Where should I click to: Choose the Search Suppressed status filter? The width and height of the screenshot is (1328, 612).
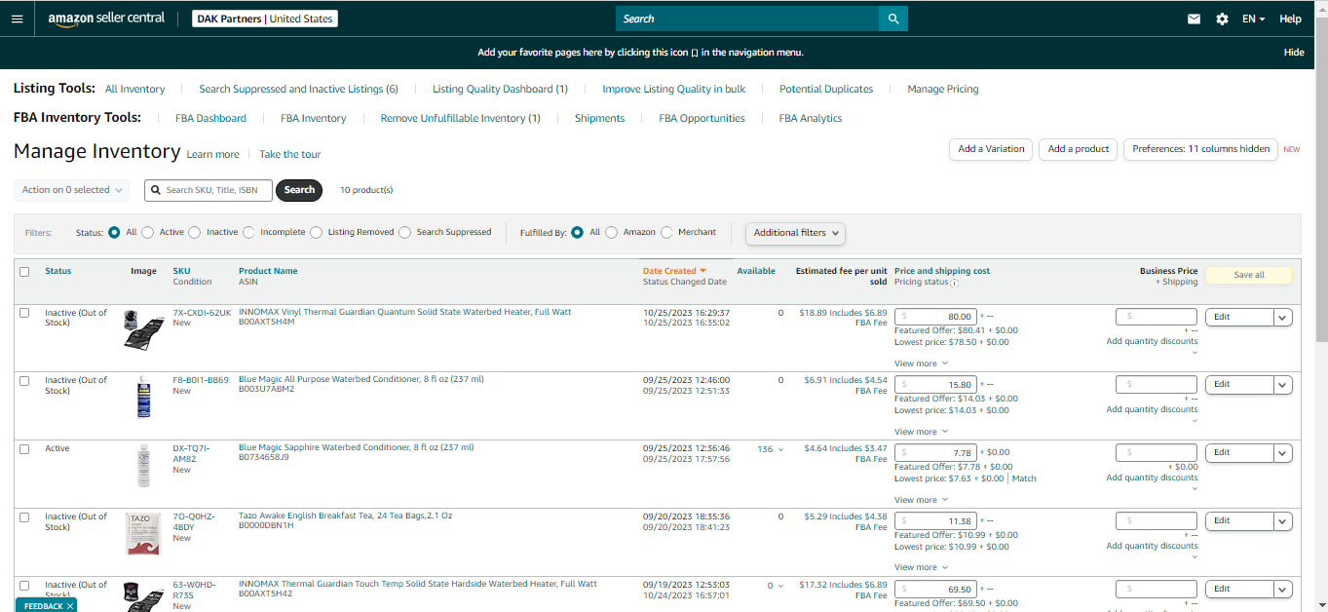404,232
